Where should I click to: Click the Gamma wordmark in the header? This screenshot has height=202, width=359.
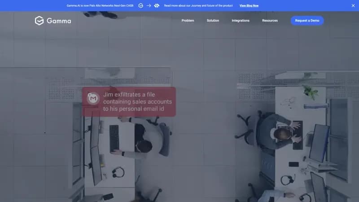(59, 21)
